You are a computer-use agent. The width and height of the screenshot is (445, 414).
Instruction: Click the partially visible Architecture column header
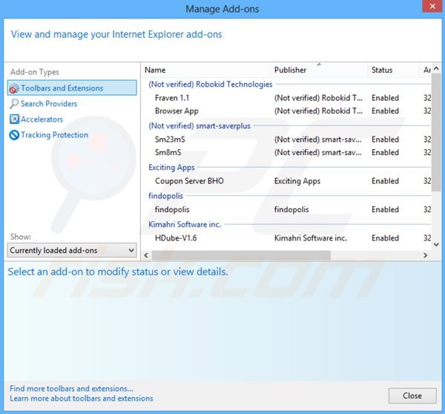pos(427,70)
